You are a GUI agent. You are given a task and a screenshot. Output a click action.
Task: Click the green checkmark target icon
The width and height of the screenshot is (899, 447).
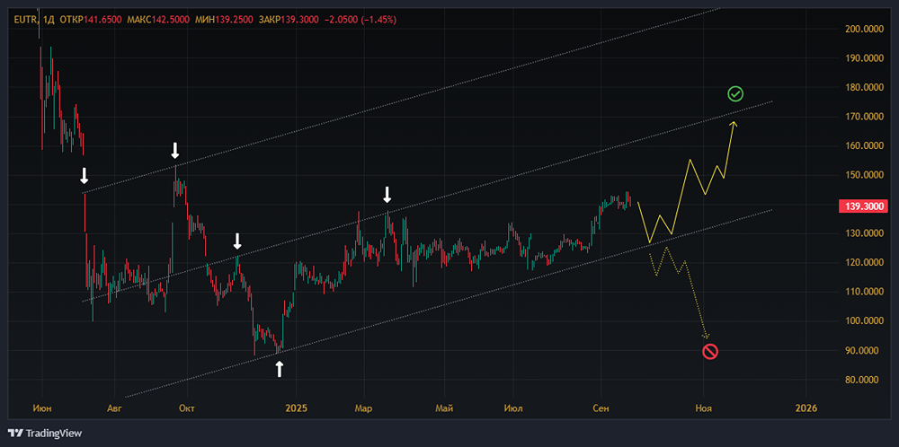click(x=735, y=94)
